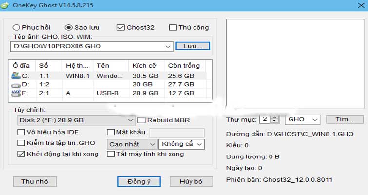Click the Phiên bản Ghost32_12.0.0.8011 text

tap(279, 180)
